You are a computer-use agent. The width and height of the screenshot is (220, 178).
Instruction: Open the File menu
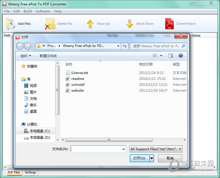7,11
